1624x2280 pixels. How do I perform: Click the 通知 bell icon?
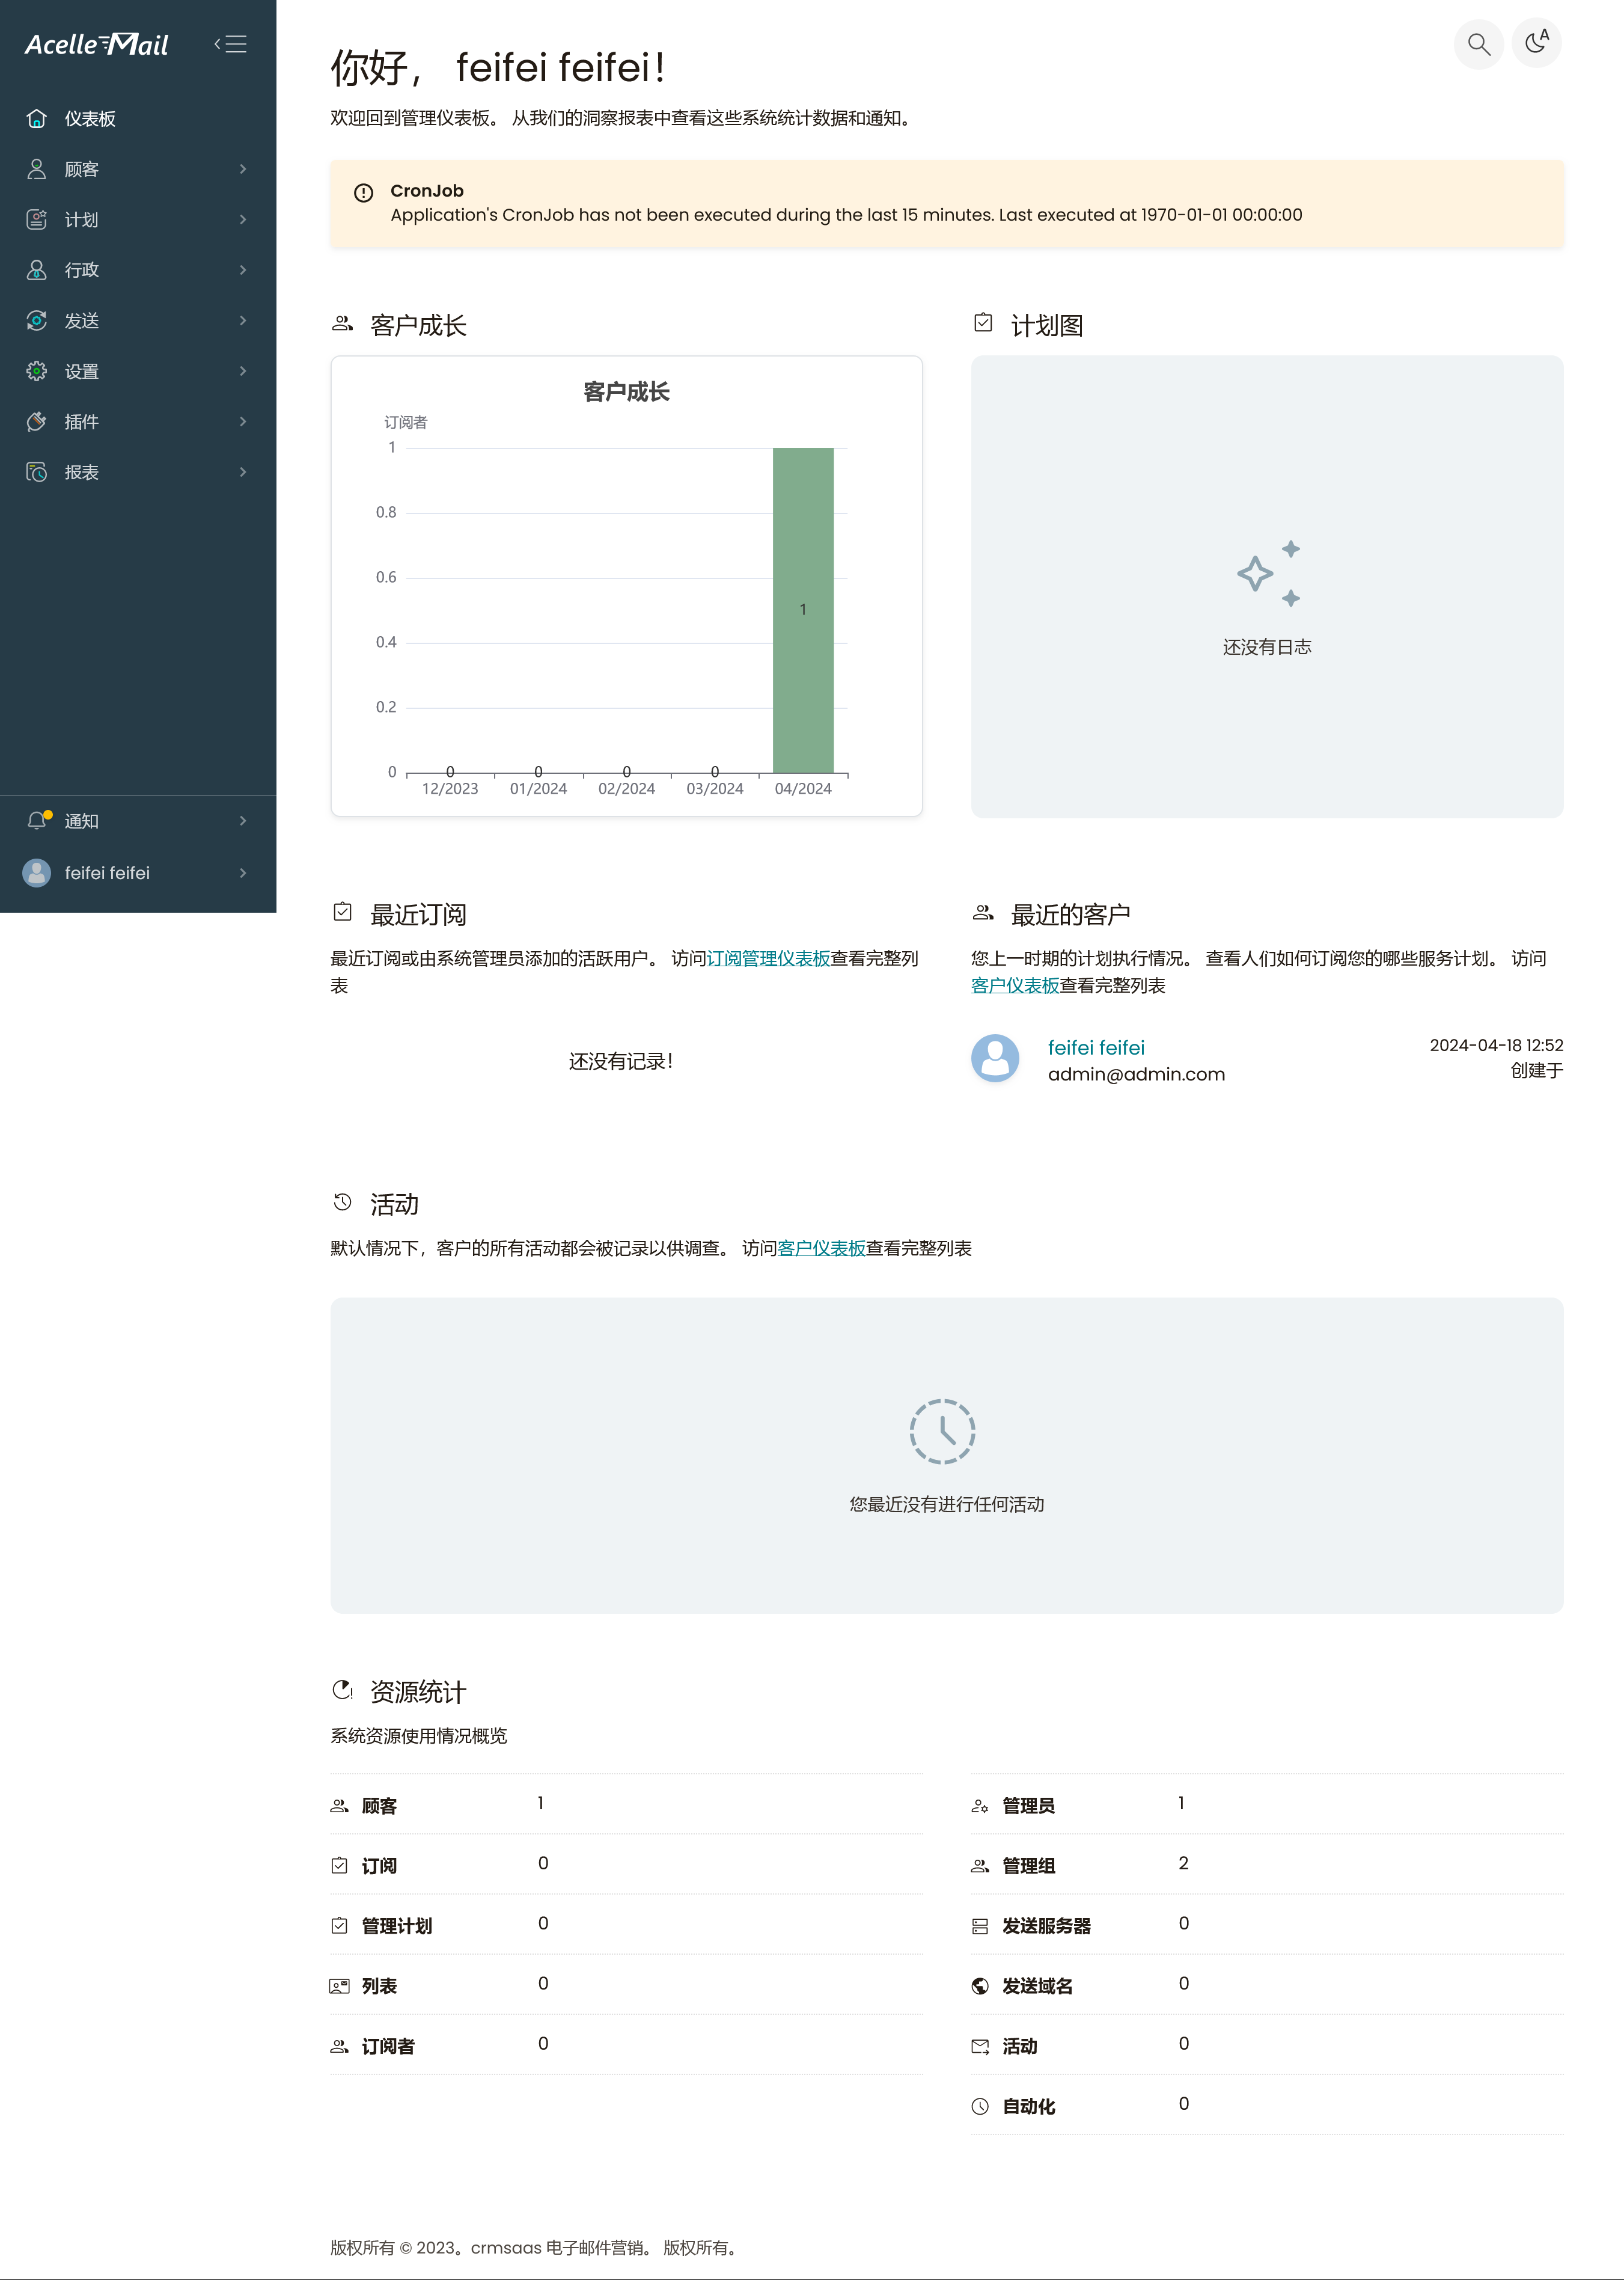pyautogui.click(x=38, y=821)
